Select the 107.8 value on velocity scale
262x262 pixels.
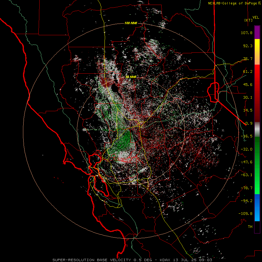tap(247, 33)
